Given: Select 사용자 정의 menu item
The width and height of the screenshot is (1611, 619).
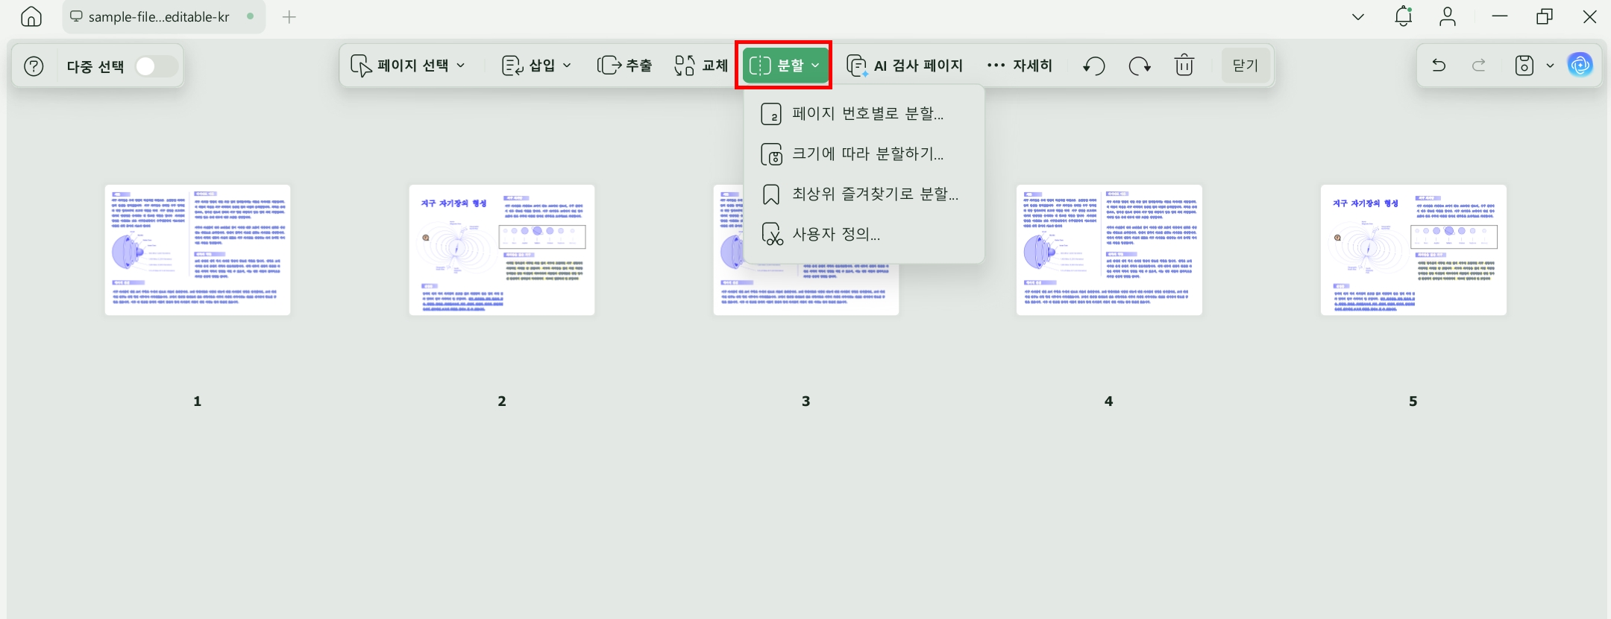Looking at the screenshot, I should 864,235.
